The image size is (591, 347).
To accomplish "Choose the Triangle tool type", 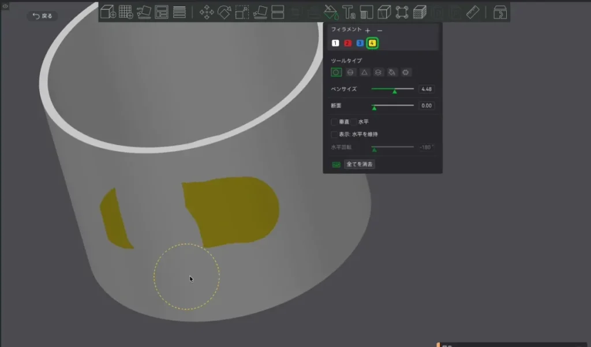I will (x=364, y=72).
